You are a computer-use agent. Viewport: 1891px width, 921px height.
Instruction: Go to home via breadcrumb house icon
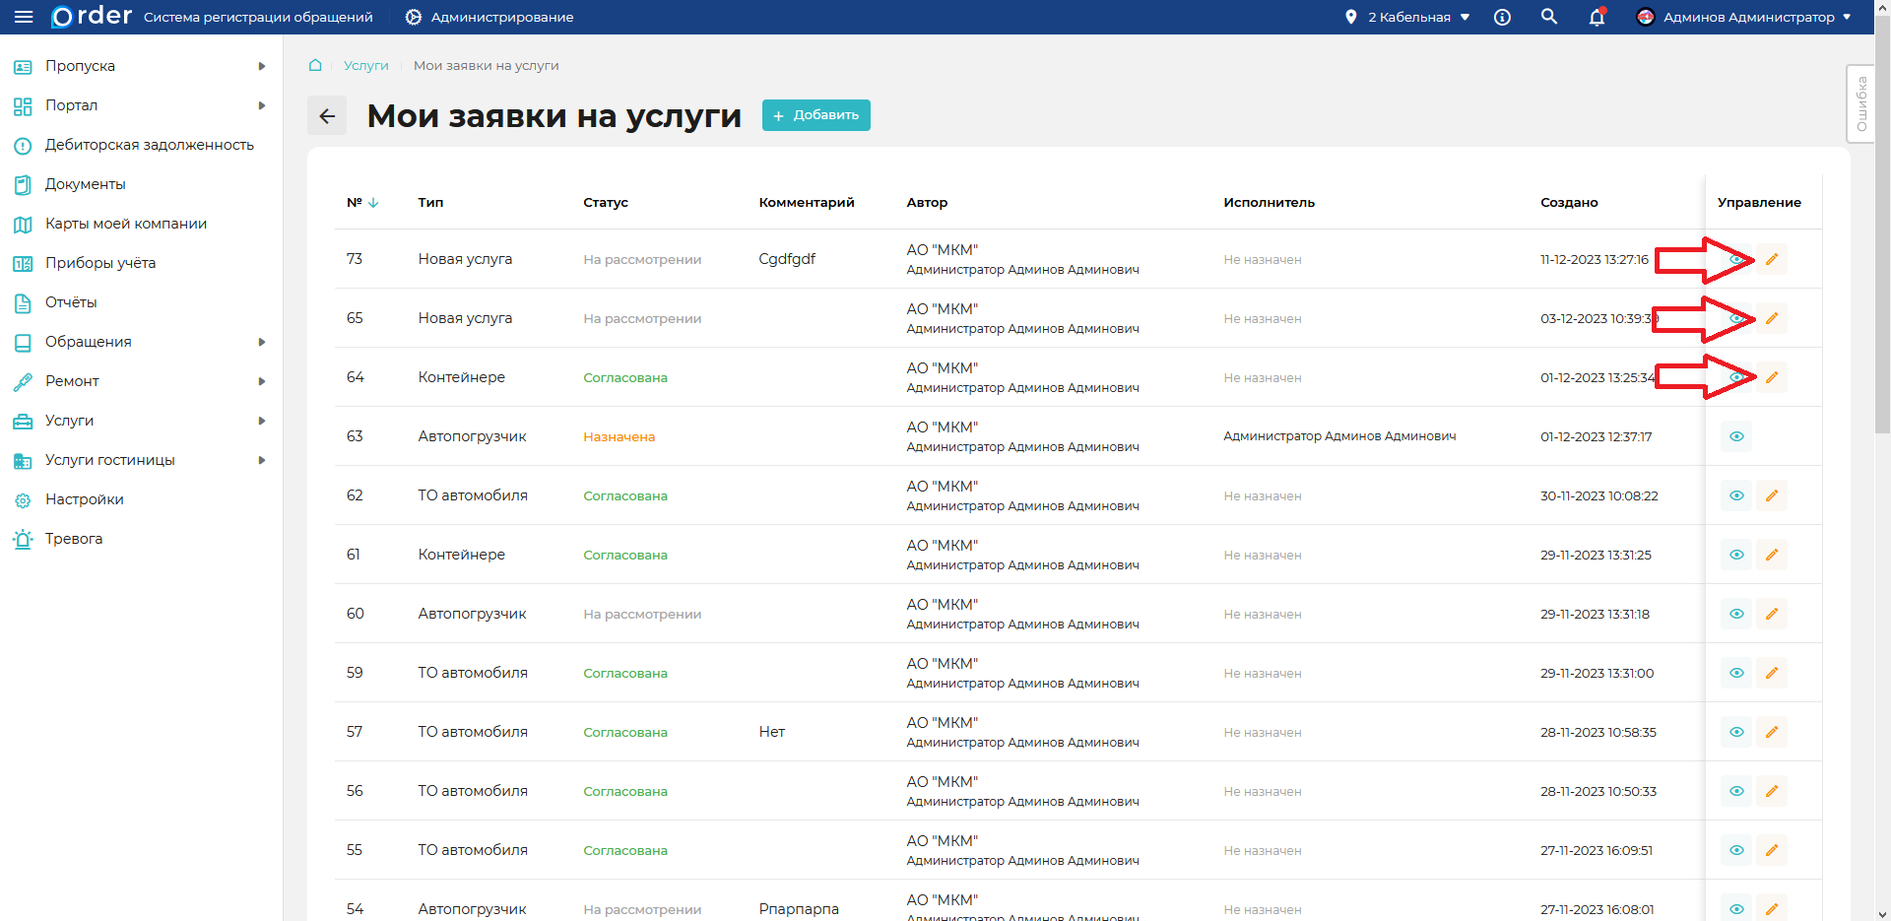[x=315, y=65]
